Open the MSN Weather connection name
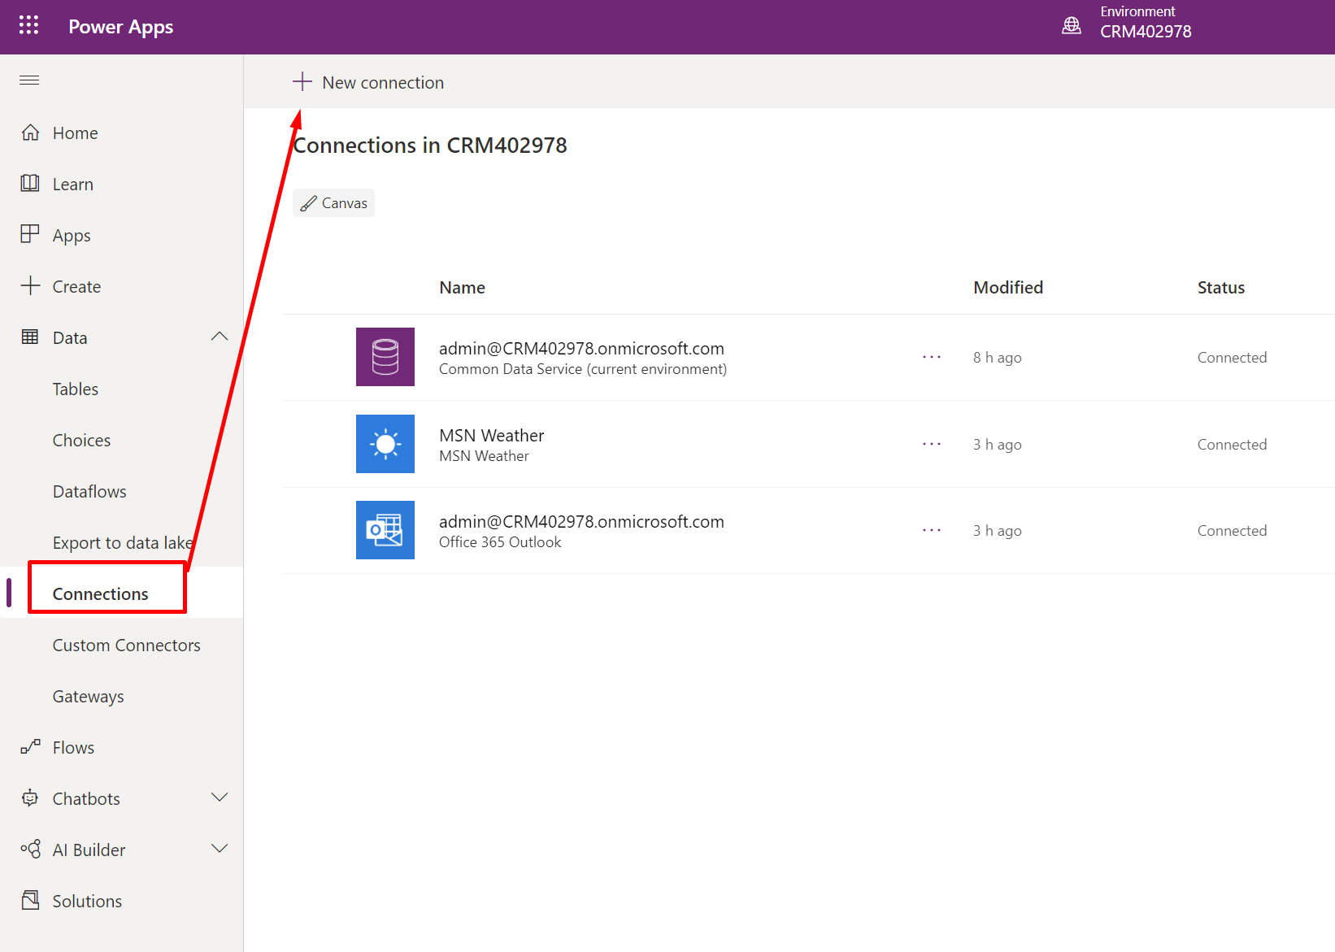The width and height of the screenshot is (1335, 952). [492, 435]
